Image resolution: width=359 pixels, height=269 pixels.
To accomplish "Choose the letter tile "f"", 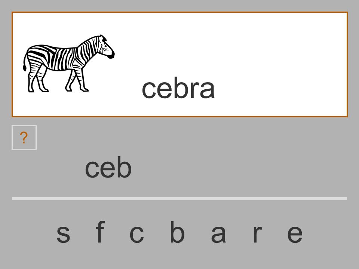I will tap(100, 232).
